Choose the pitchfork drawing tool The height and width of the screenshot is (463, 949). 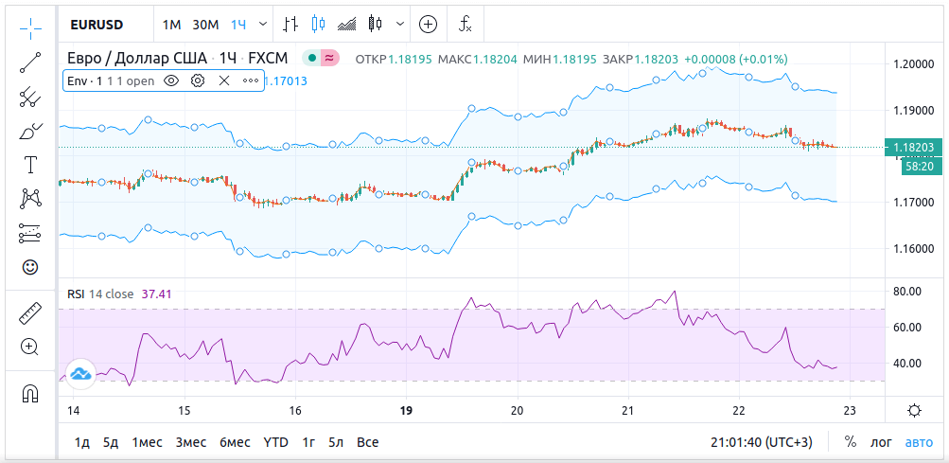[30, 97]
